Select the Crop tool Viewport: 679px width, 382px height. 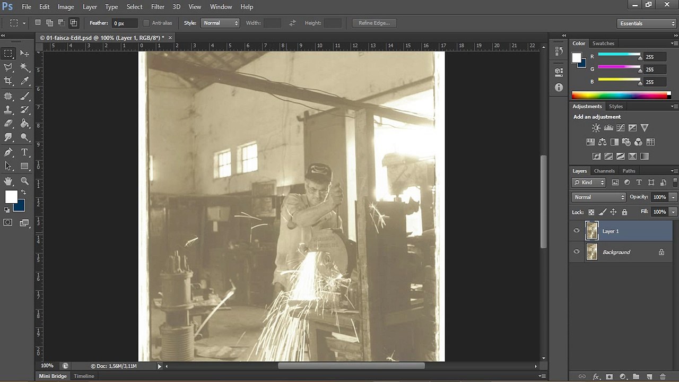(8, 81)
